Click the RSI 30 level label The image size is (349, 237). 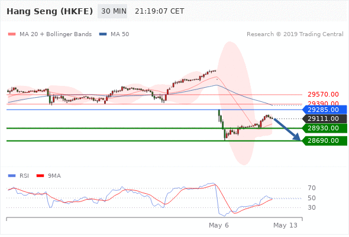[x=312, y=207]
